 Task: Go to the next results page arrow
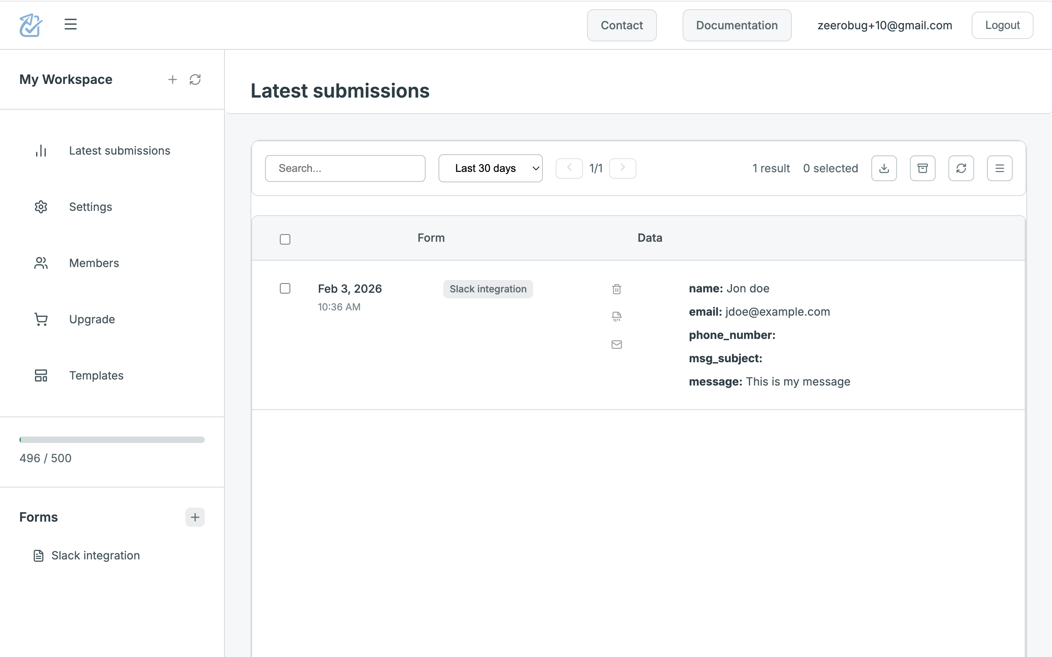pos(622,168)
